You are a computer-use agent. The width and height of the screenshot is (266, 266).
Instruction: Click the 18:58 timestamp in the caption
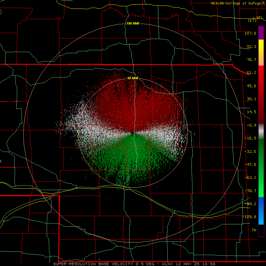209,264
